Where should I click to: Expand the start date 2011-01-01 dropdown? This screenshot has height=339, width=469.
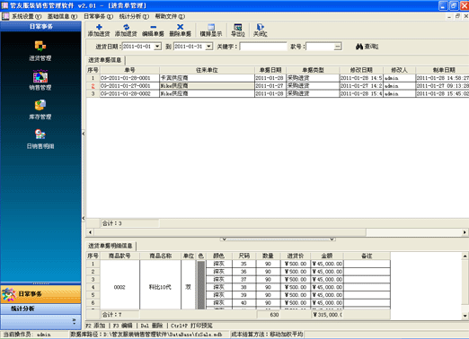click(157, 47)
